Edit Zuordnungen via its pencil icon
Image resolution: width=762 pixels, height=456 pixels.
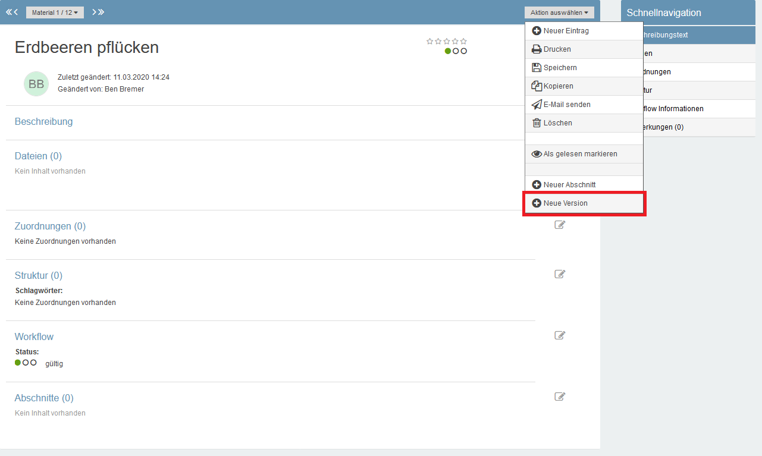(560, 225)
